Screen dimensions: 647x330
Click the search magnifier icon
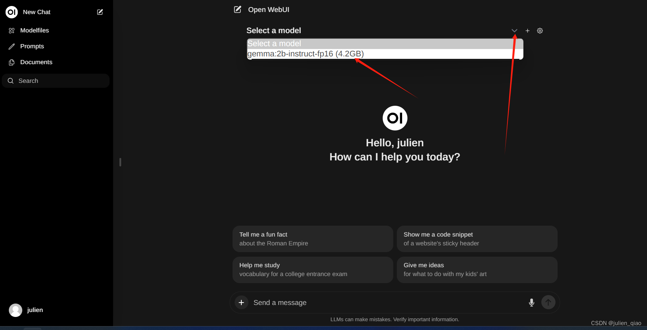(x=11, y=81)
